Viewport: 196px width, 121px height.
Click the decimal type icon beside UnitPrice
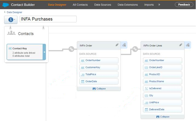click(146, 103)
